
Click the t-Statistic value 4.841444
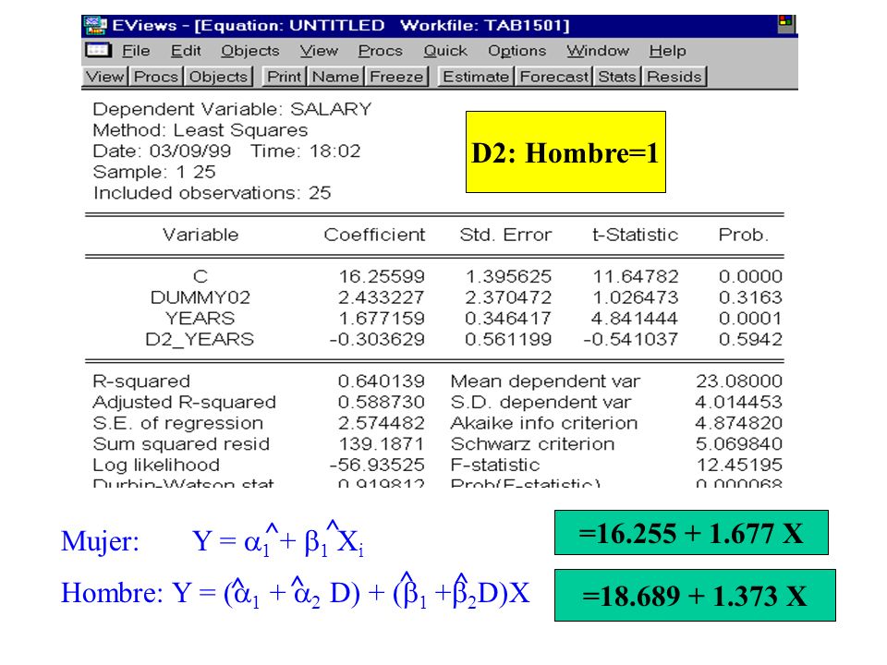point(634,319)
